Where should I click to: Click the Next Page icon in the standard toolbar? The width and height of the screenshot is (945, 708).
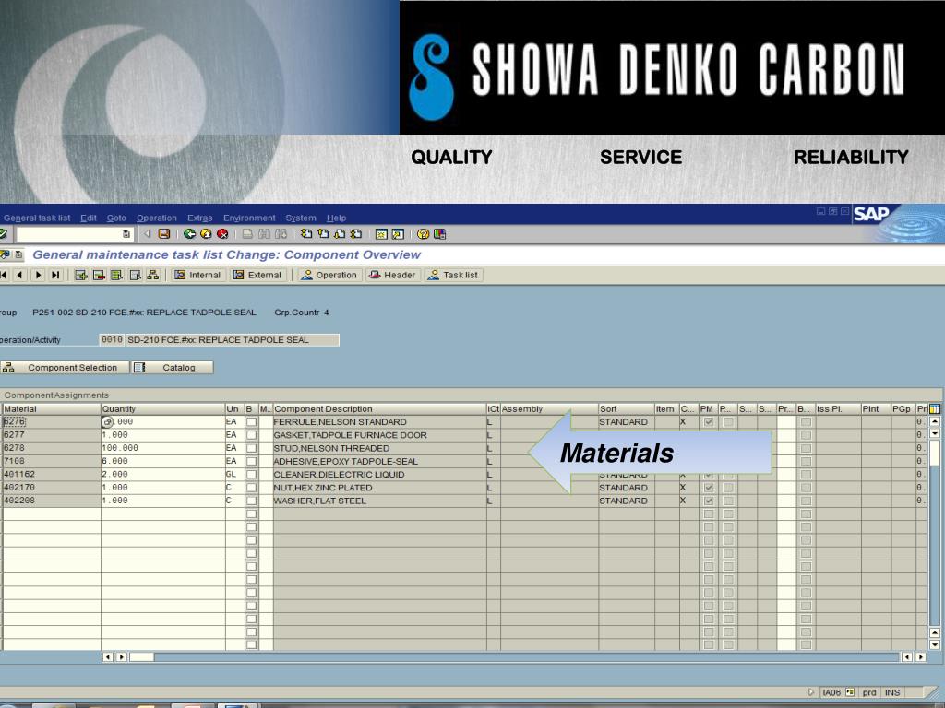click(340, 234)
